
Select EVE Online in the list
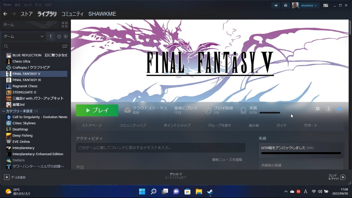click(x=21, y=142)
